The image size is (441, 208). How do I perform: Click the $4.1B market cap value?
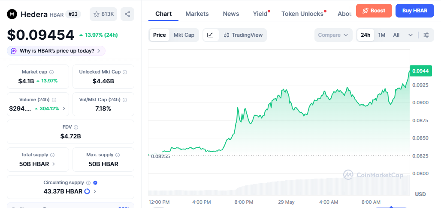pos(26,81)
